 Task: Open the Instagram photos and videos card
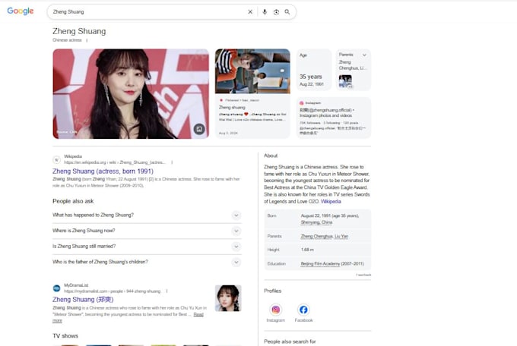click(x=333, y=118)
